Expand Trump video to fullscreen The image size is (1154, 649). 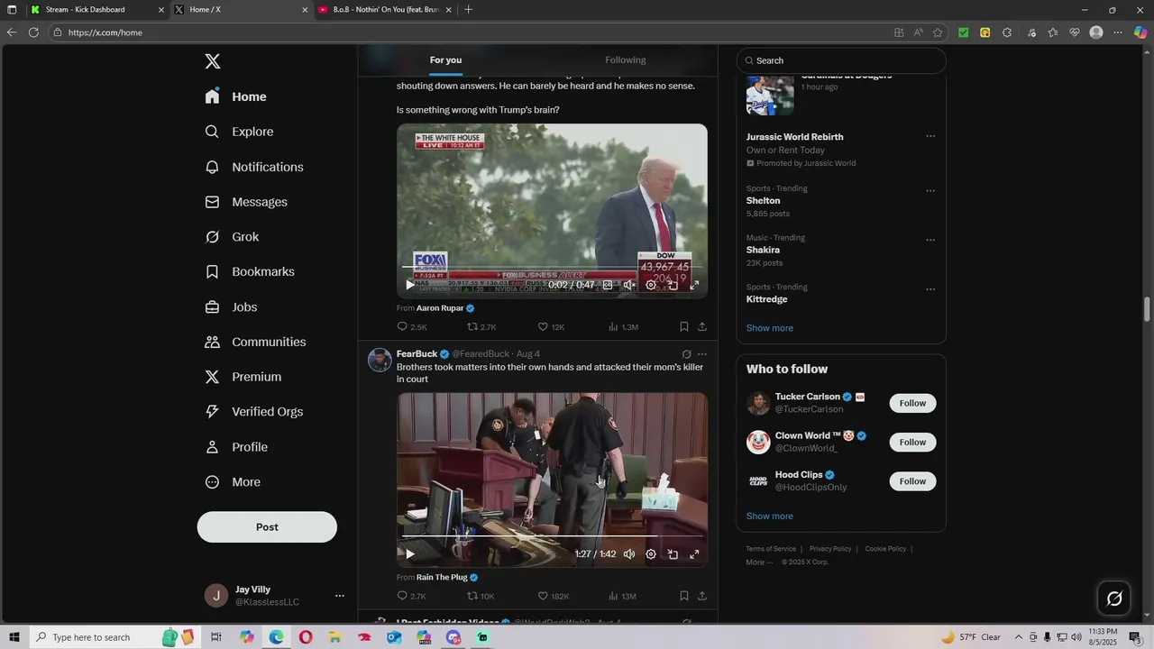(694, 285)
